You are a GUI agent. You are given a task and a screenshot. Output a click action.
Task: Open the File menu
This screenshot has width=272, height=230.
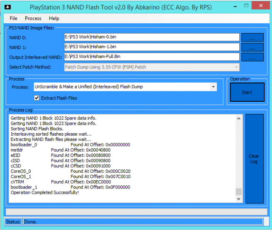[14, 18]
